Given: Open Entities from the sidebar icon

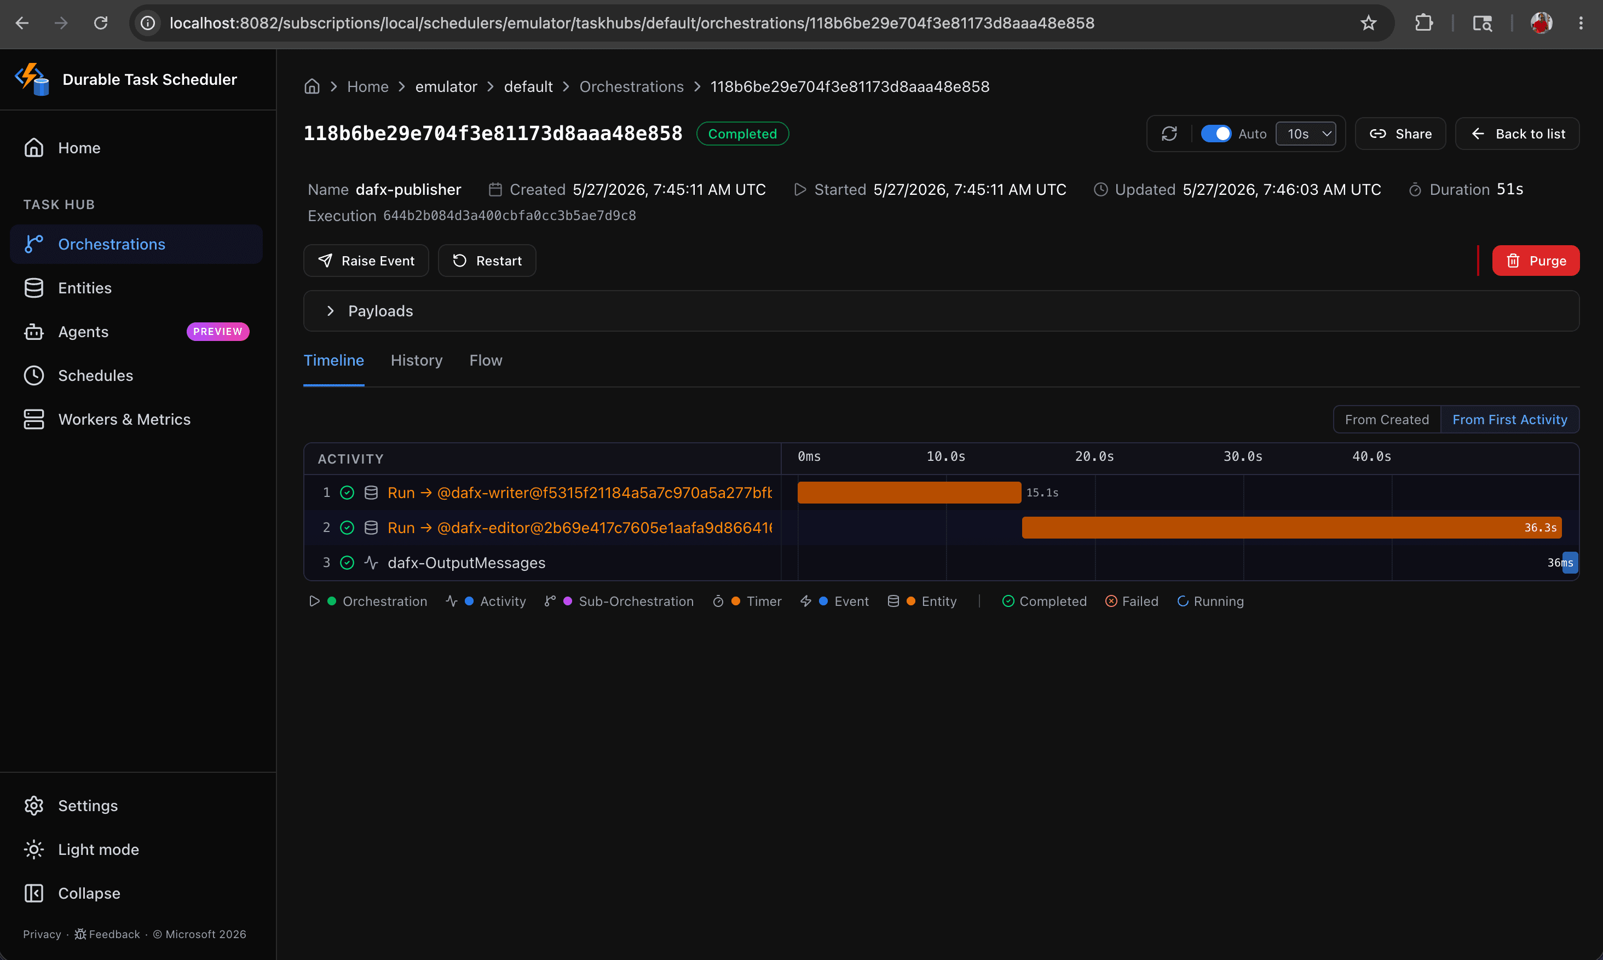Looking at the screenshot, I should coord(33,288).
